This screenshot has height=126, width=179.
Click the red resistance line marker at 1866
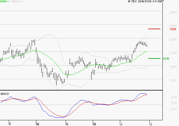coord(154,29)
